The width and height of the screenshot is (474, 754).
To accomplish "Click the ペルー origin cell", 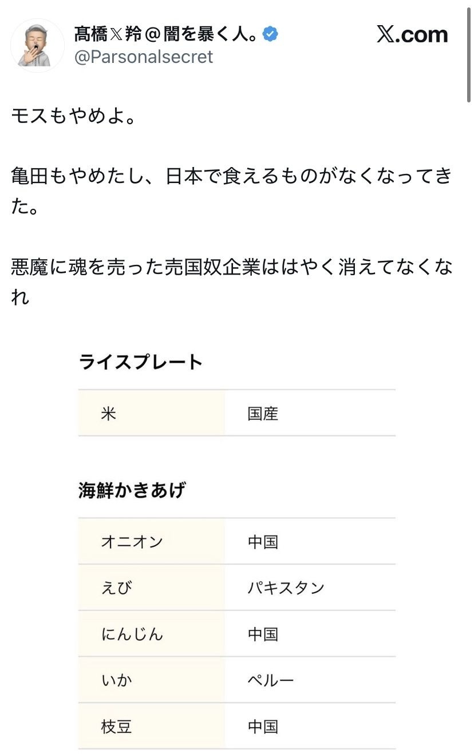I will pos(270,681).
